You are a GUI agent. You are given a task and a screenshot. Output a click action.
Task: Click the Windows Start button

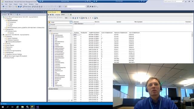(3, 107)
